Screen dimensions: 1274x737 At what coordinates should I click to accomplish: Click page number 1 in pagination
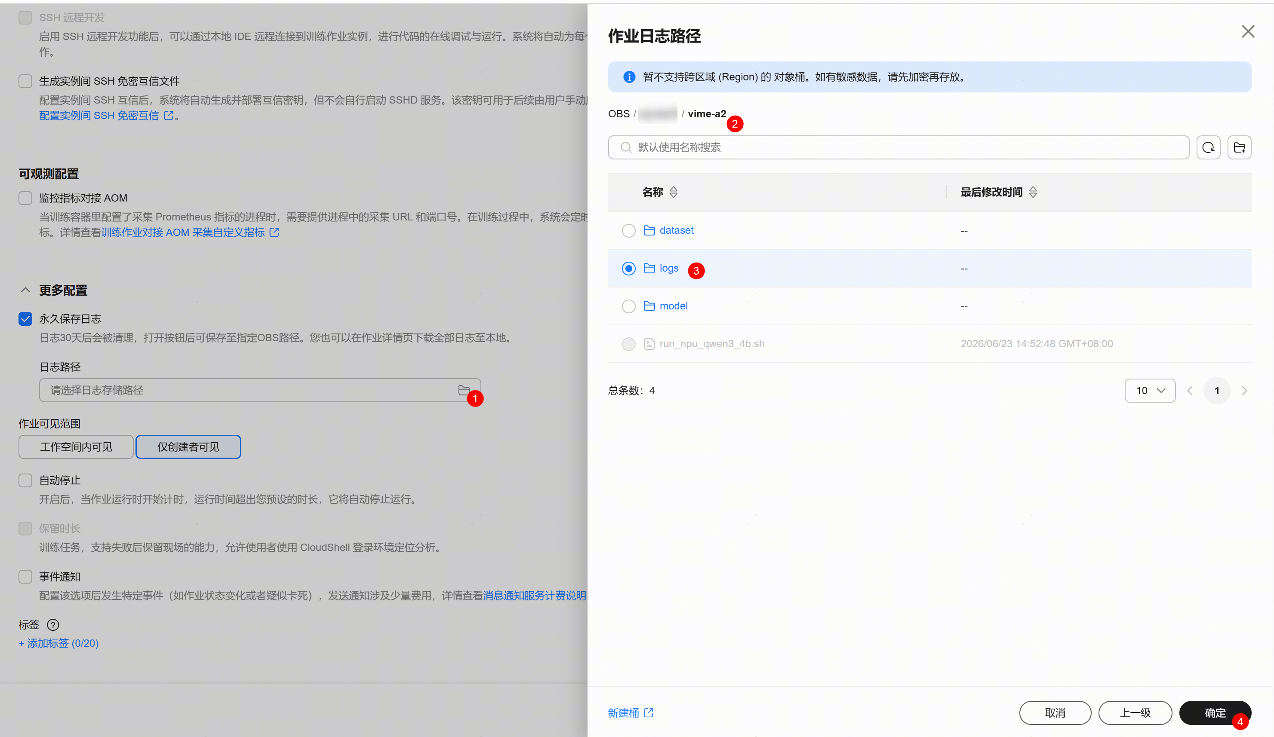tap(1217, 391)
